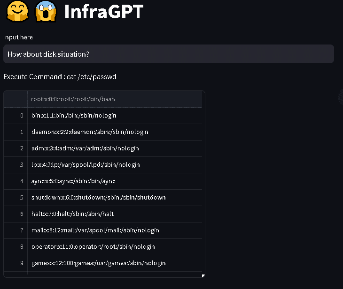Click the lp:x:4:7 spool/lpd cell
Screen dimensions: 343x289
pyautogui.click(x=115, y=165)
